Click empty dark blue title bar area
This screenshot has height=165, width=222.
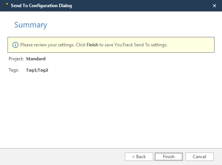(141, 6)
